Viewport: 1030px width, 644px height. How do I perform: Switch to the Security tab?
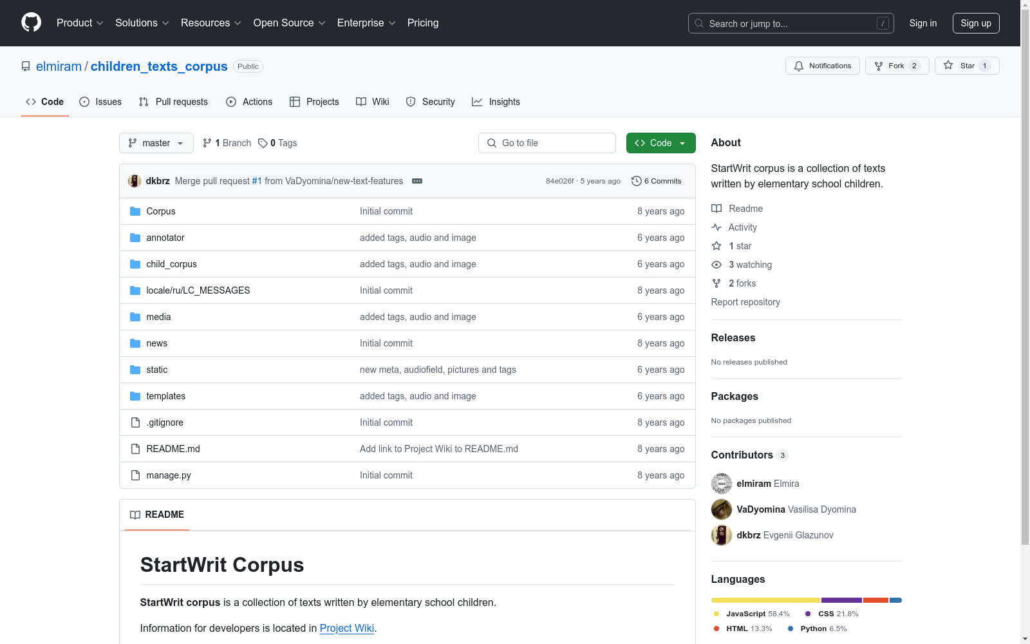[431, 102]
